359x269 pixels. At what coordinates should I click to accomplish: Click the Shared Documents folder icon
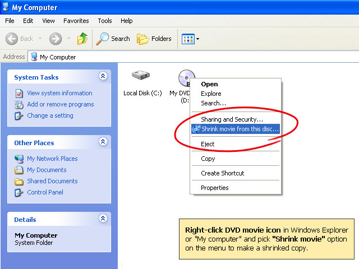pyautogui.click(x=19, y=182)
